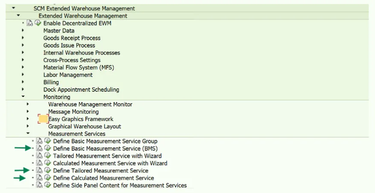Execute Define Side Panel Content activity icon
Screen dimensions: 375x193
click(x=48, y=185)
